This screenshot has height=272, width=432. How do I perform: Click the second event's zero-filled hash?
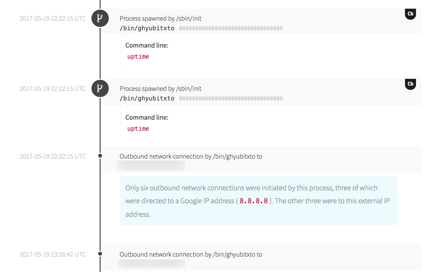pos(231,99)
